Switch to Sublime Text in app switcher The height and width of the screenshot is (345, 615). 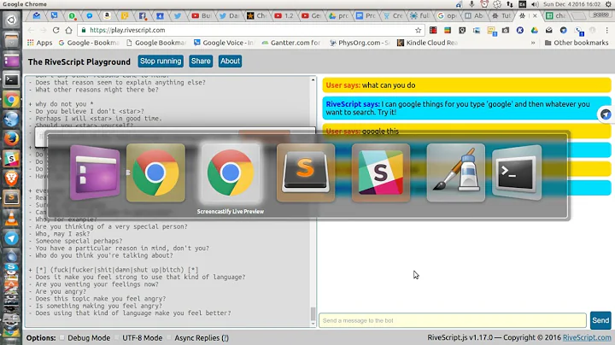tap(306, 172)
